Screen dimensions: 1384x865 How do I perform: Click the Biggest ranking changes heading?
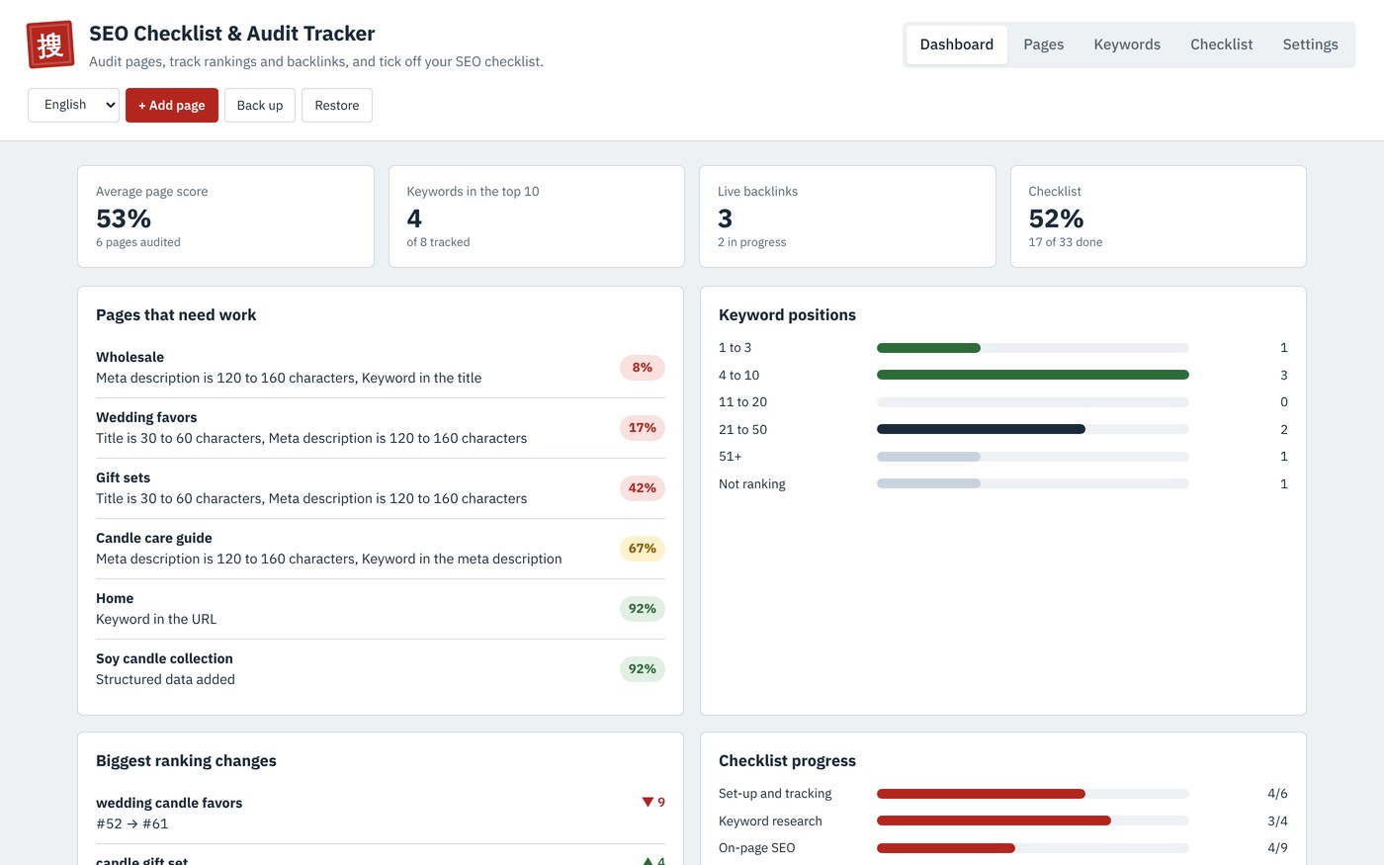click(x=186, y=760)
